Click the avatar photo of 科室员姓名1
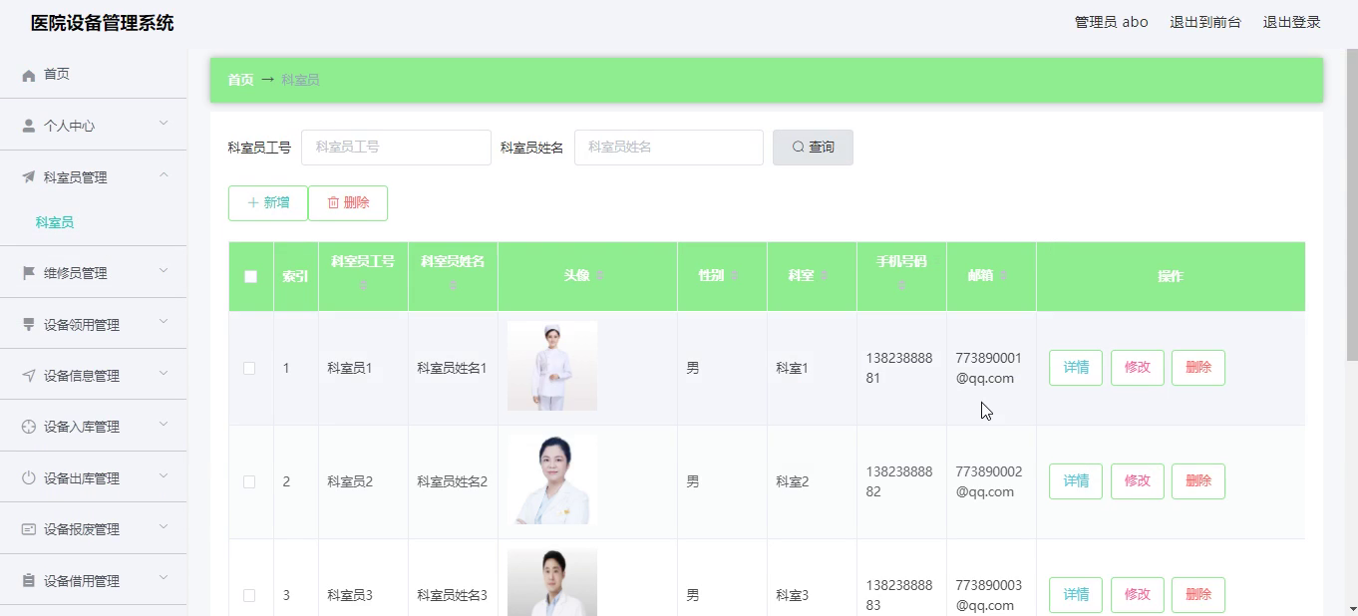 click(552, 366)
